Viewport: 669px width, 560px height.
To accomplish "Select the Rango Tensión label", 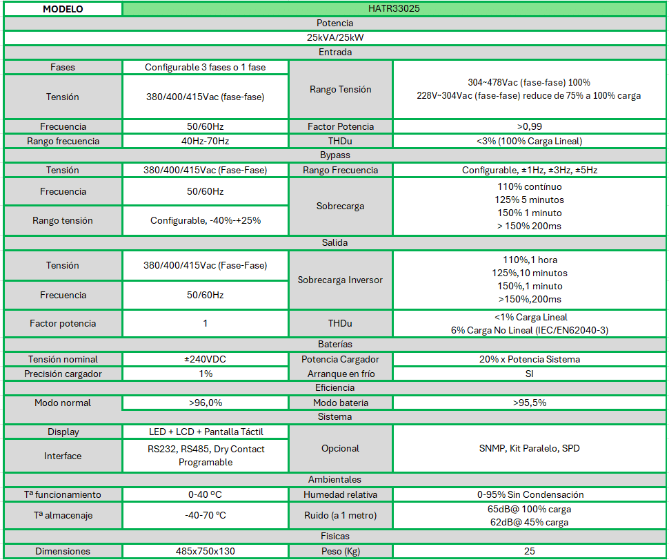I will click(341, 89).
